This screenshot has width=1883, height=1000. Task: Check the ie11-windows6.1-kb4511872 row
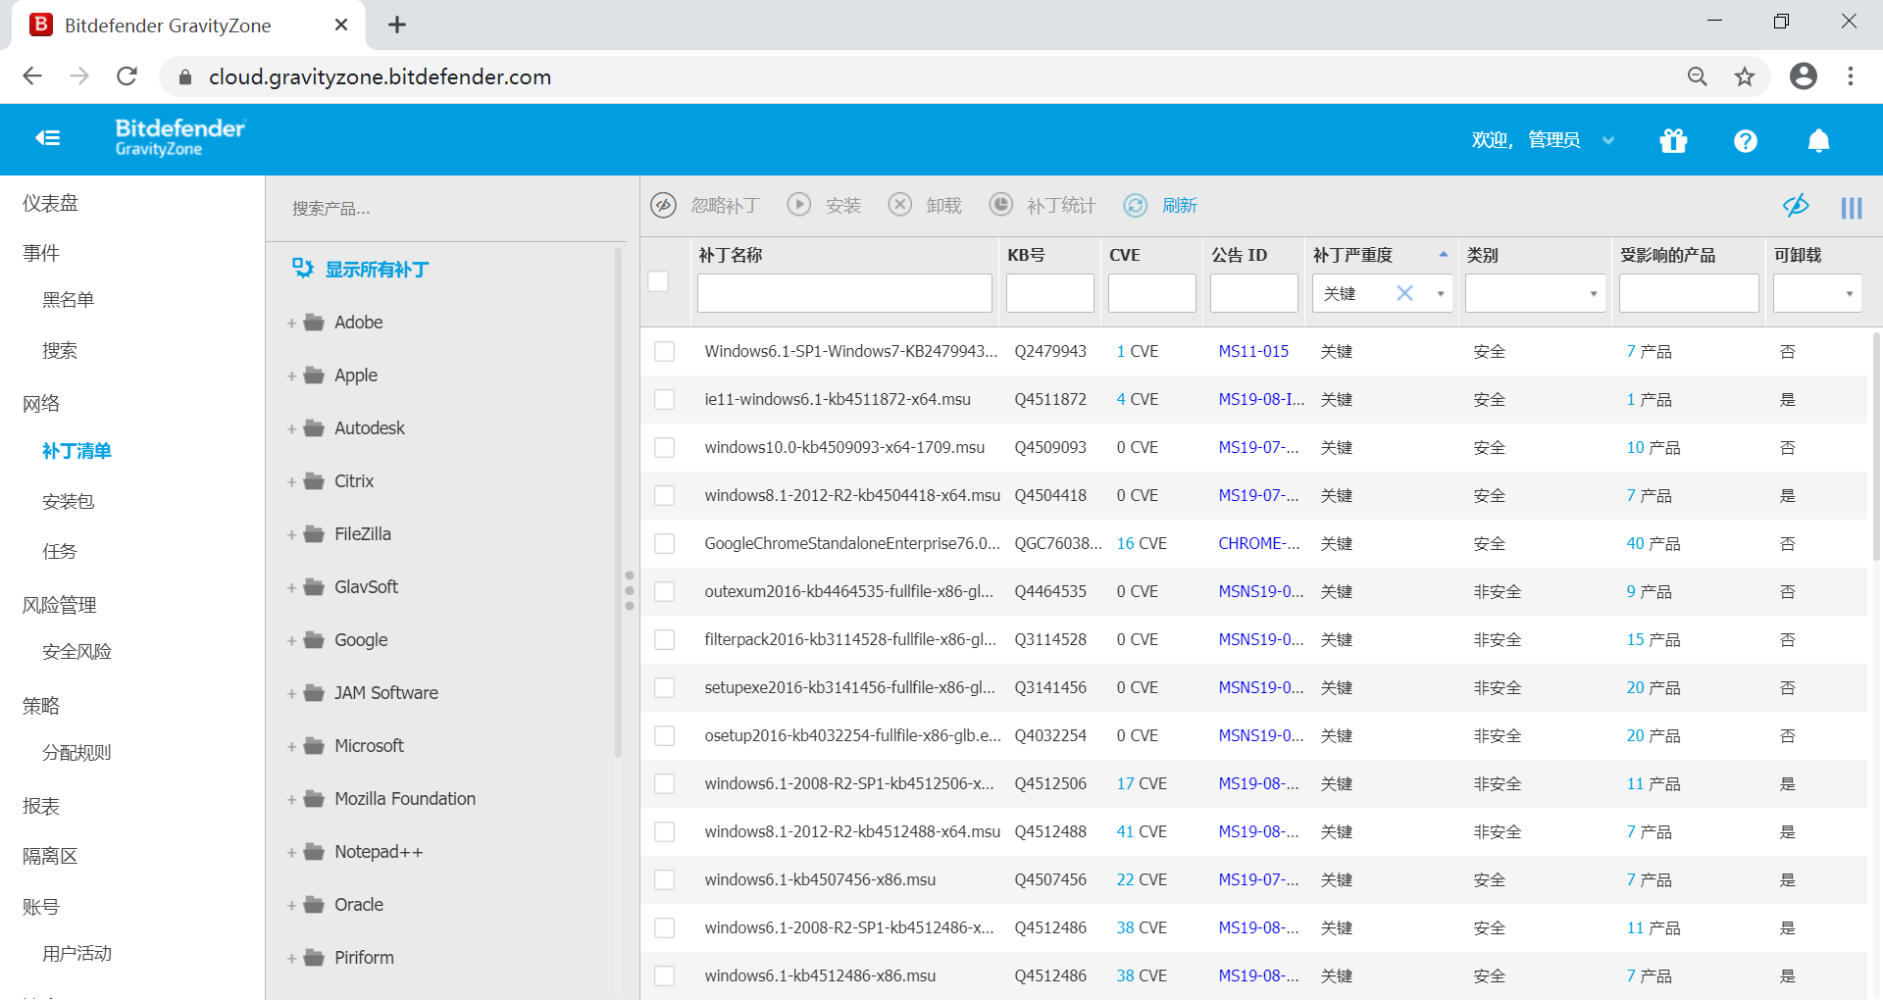point(664,399)
